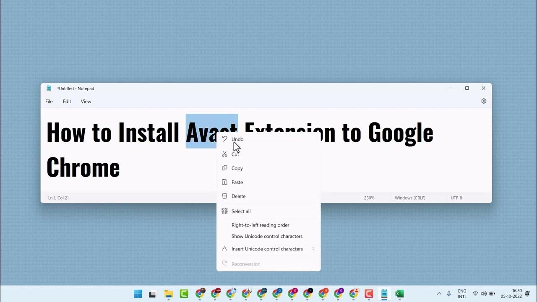Choose Undo in the context menu
Screen dimensions: 537x302
coord(268,139)
